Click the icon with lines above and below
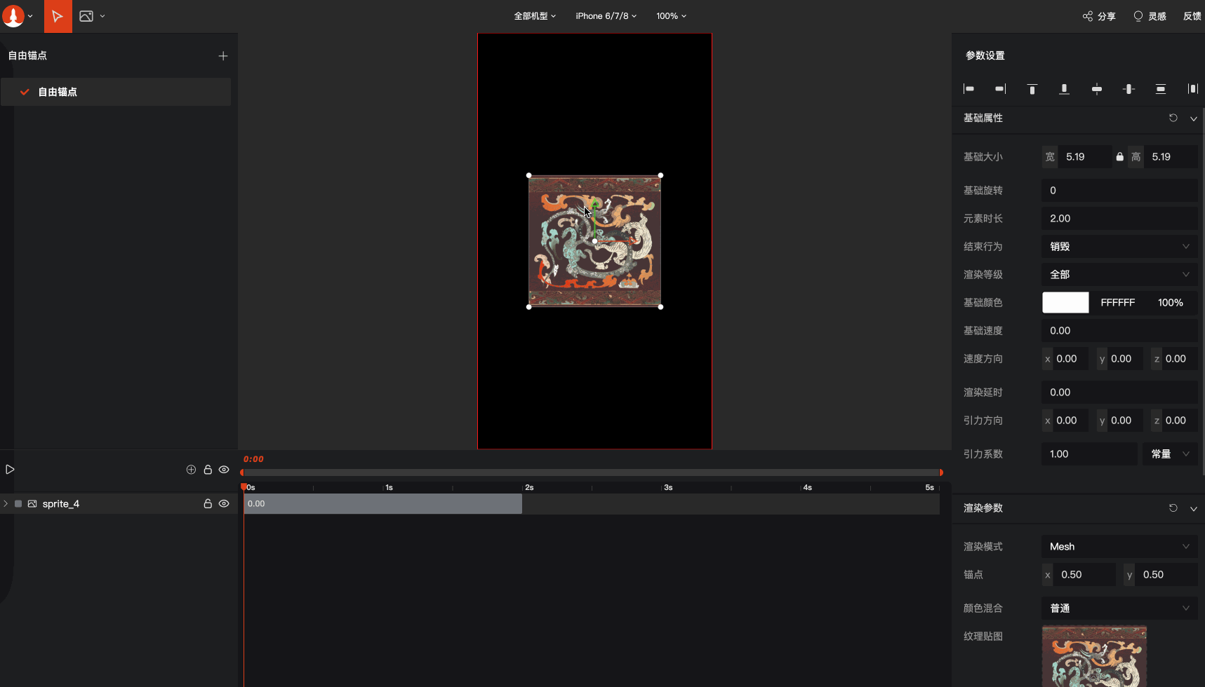 point(1161,89)
